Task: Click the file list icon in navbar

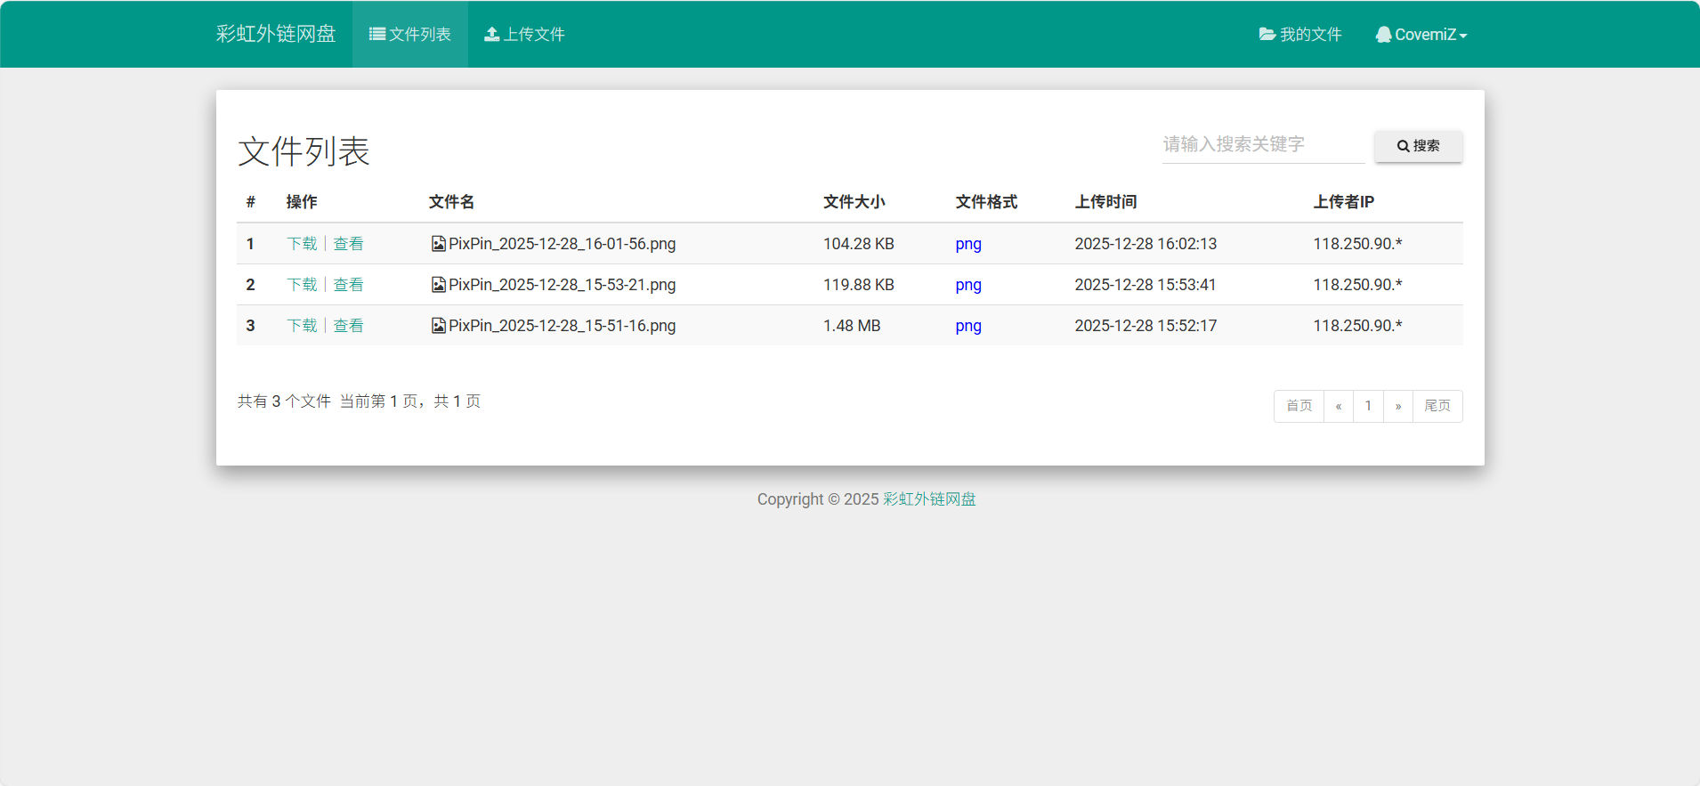Action: coord(377,35)
